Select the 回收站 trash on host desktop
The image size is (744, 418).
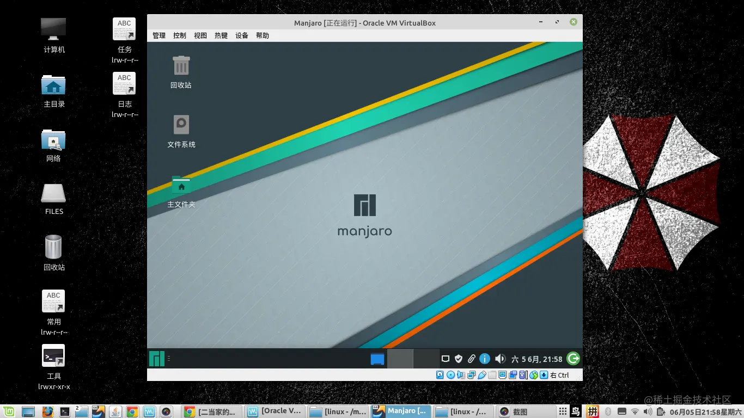(x=54, y=253)
